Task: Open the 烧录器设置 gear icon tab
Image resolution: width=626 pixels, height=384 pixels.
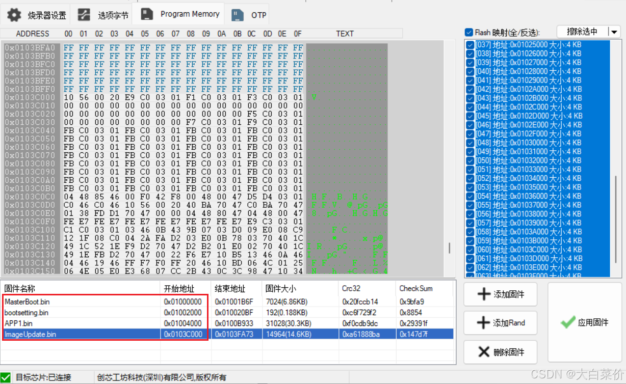Action: point(14,15)
